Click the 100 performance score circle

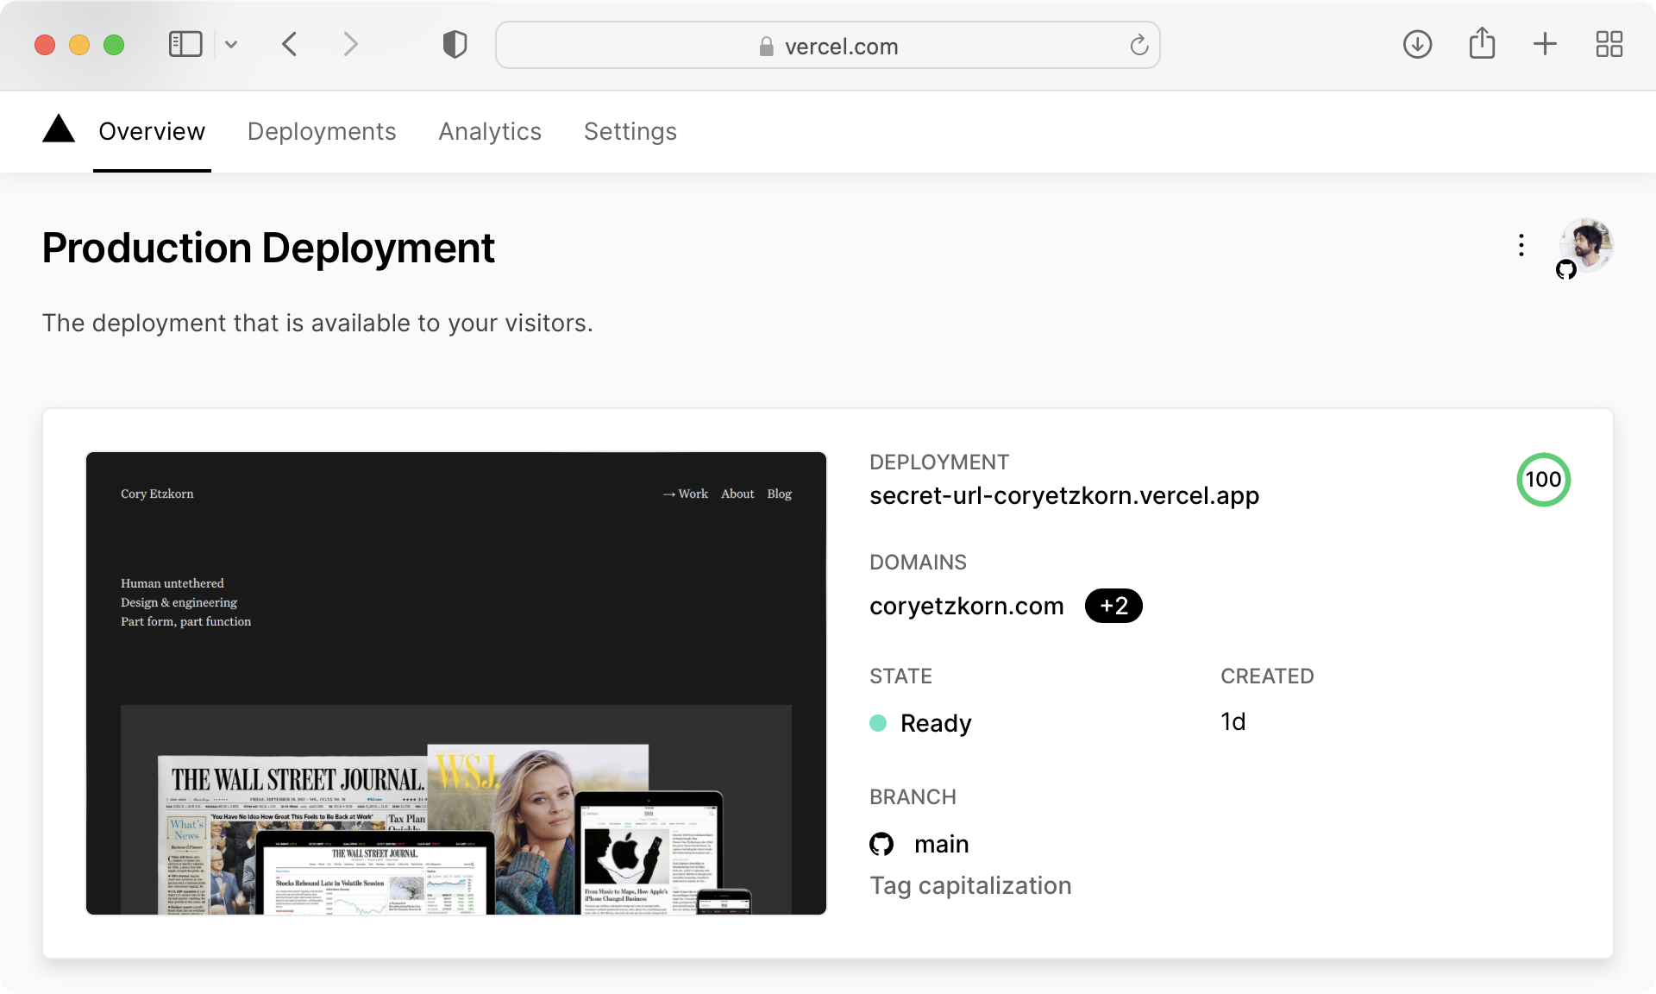(x=1543, y=480)
